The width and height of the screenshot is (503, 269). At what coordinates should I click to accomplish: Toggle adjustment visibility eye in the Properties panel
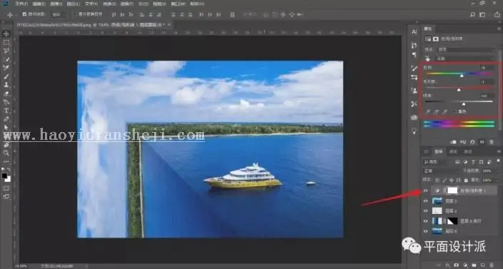[x=482, y=142]
